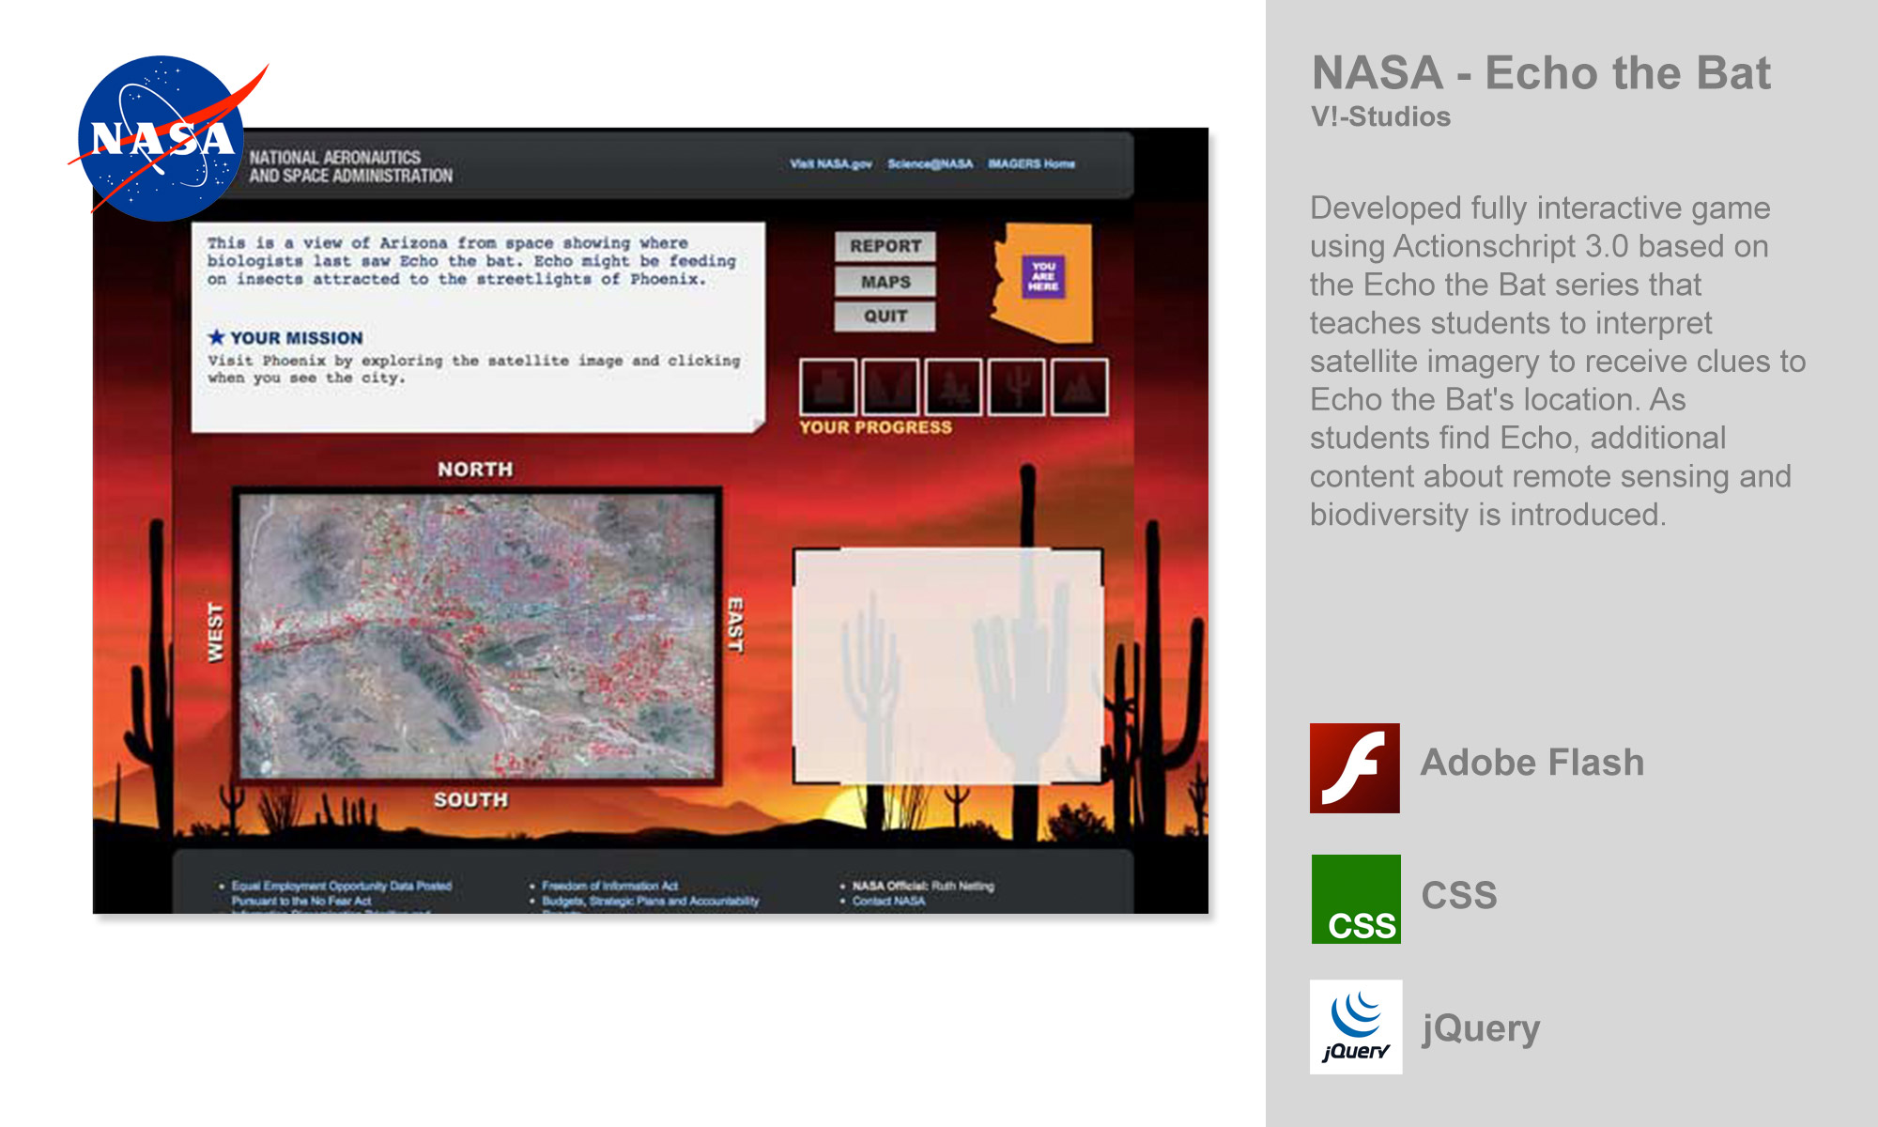
Task: Click the Adobe Flash label
Action: 1532,763
